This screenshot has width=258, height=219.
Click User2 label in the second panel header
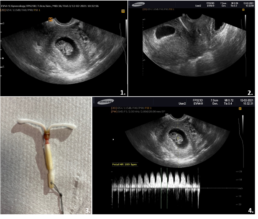198,6
